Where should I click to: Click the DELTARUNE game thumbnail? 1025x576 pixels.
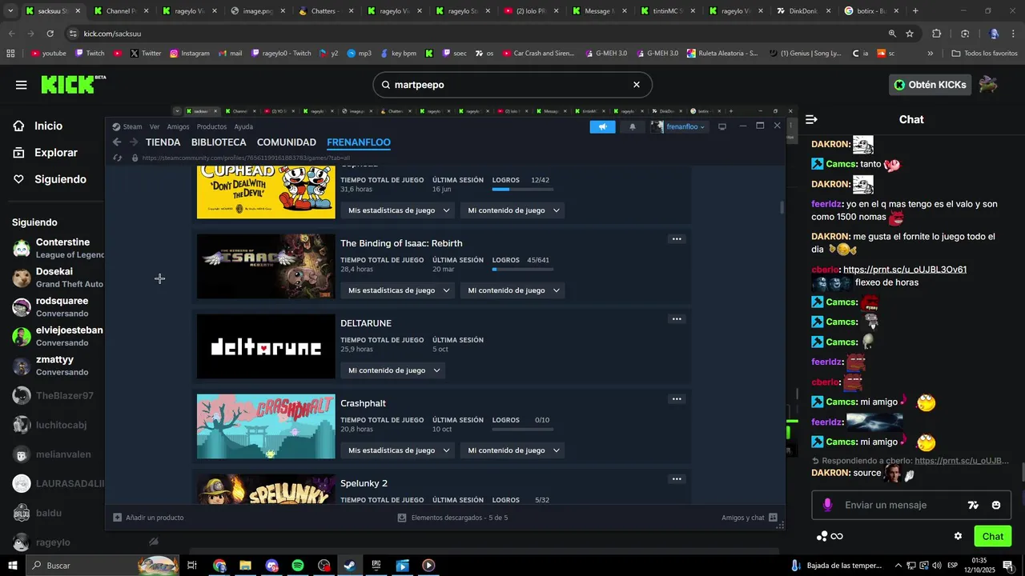[266, 346]
